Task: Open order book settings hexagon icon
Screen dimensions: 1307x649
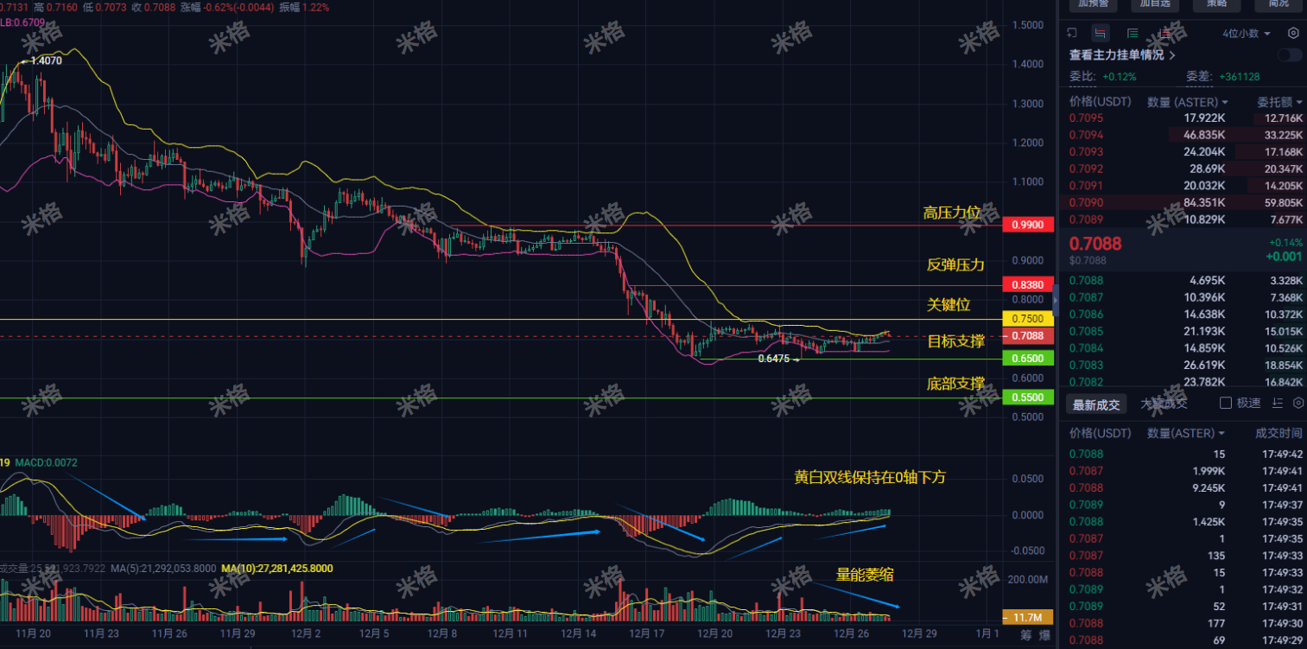Action: [x=1293, y=34]
